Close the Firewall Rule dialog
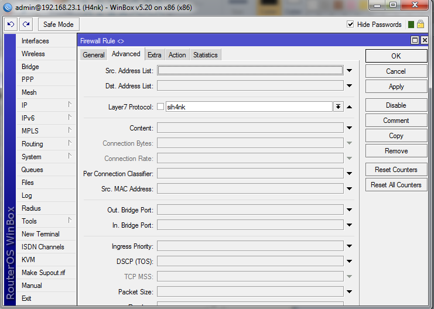434x309 pixels. tap(424, 40)
